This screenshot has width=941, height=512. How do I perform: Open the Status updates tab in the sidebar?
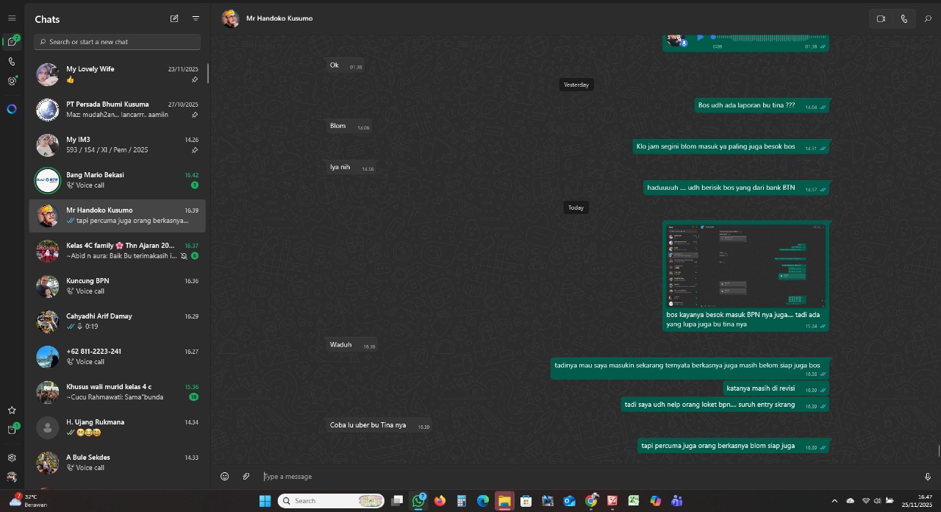coord(12,81)
